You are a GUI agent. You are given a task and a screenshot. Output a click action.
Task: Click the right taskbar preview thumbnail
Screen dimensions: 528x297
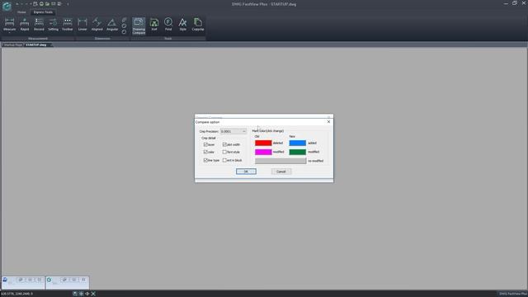click(68, 282)
